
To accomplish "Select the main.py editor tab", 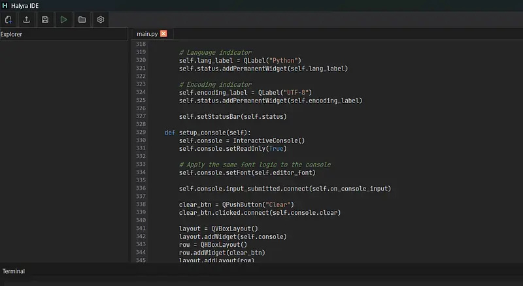I will point(148,34).
